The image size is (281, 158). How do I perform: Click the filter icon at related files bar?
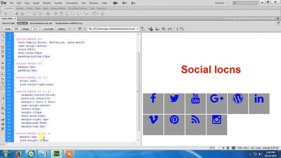pyautogui.click(x=278, y=23)
